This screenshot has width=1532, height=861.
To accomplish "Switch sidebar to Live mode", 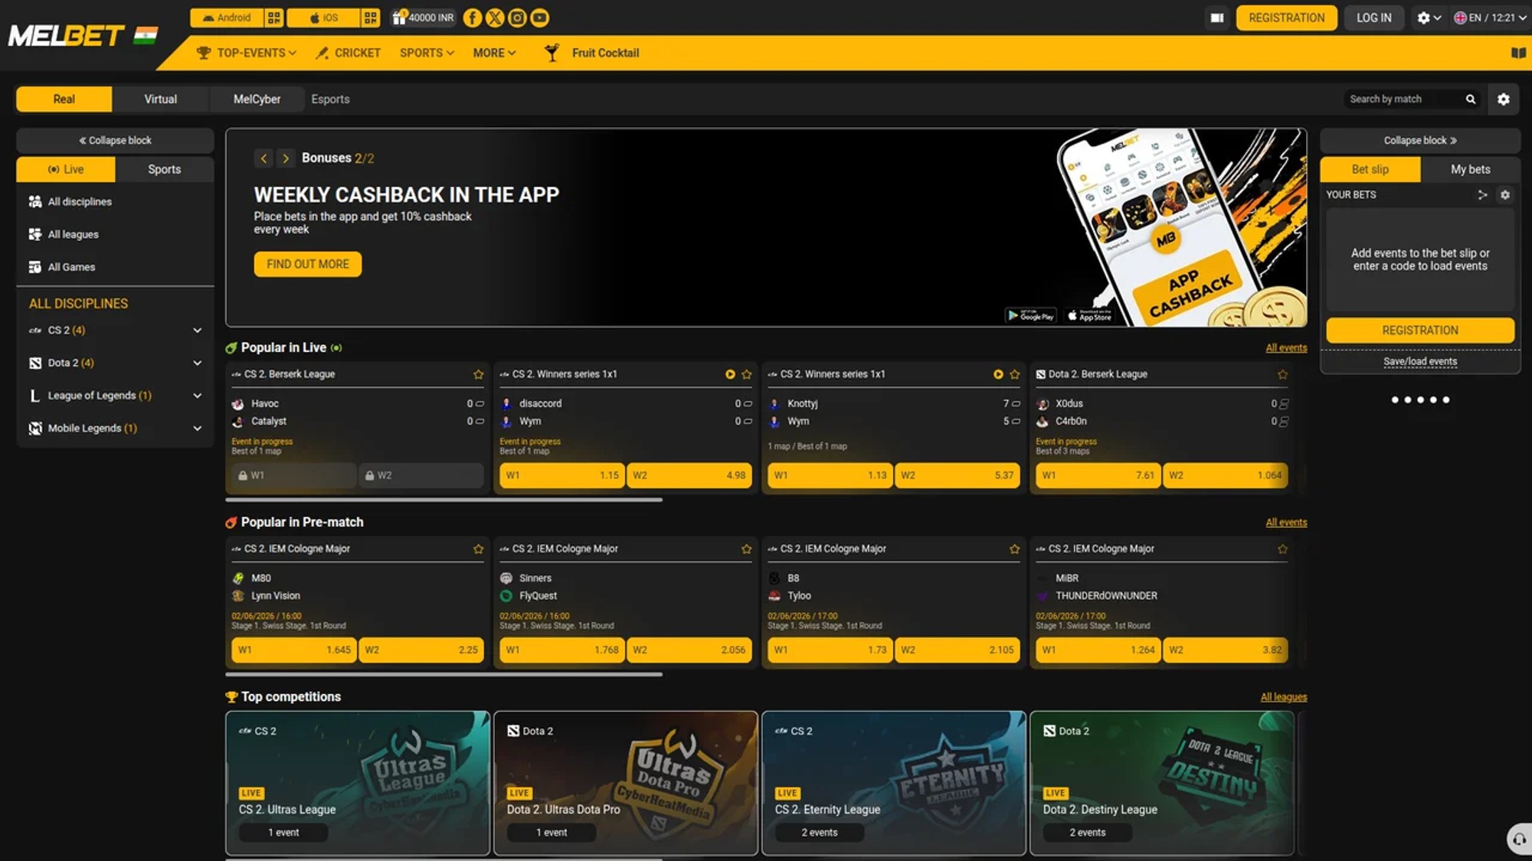I will pyautogui.click(x=66, y=169).
